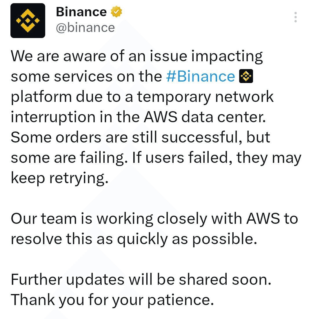This screenshot has height=319, width=313.
Task: Click the line "interruption in the AWS data center."
Action: (138, 117)
